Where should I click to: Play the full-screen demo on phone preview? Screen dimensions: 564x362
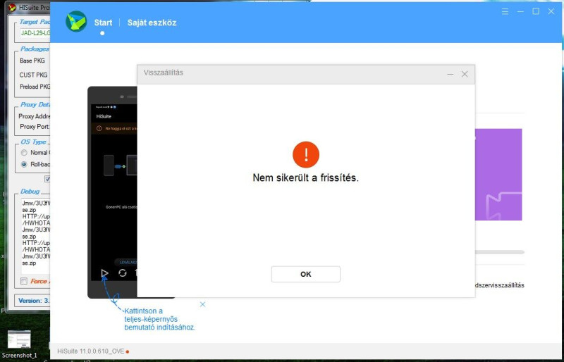coord(104,273)
